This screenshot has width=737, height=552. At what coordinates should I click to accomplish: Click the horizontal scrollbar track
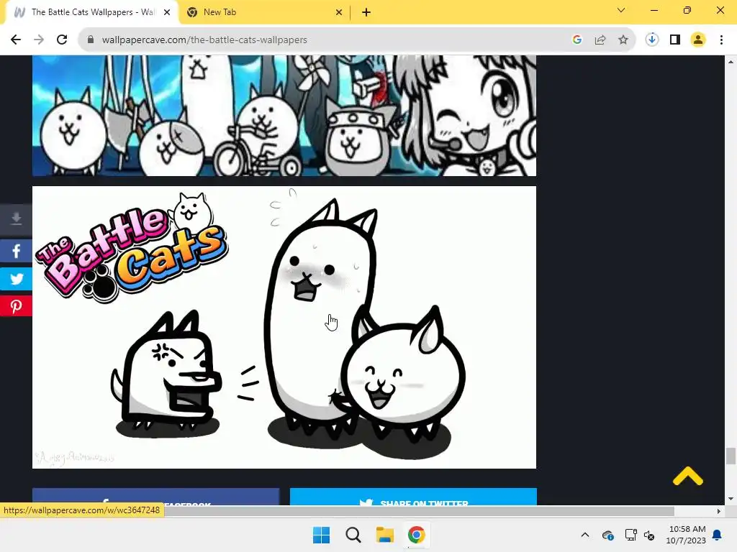[x=357, y=511]
